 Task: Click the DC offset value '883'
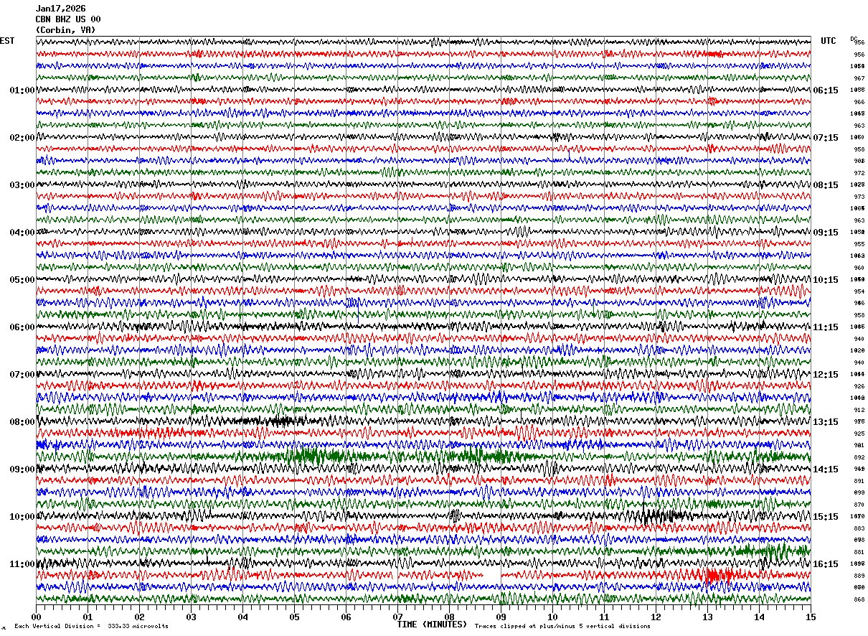859,528
